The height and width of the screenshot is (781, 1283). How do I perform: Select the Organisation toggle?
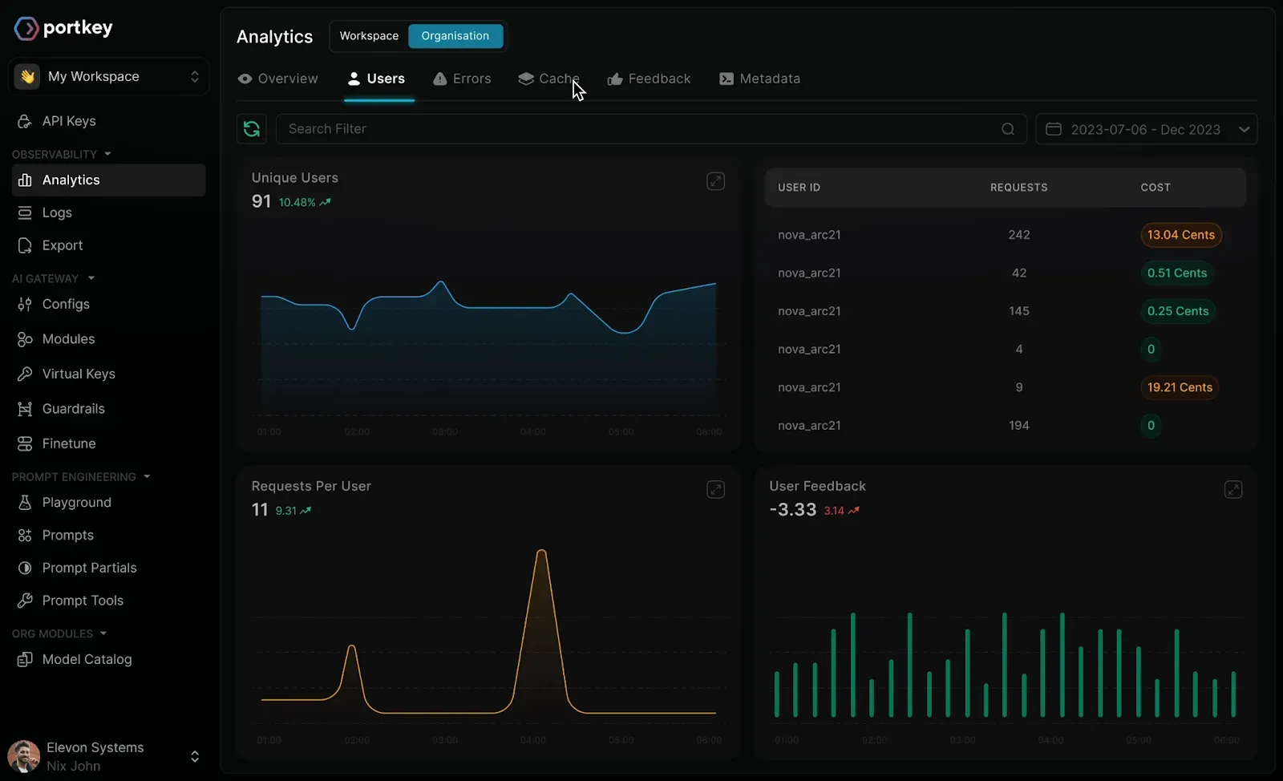point(455,36)
